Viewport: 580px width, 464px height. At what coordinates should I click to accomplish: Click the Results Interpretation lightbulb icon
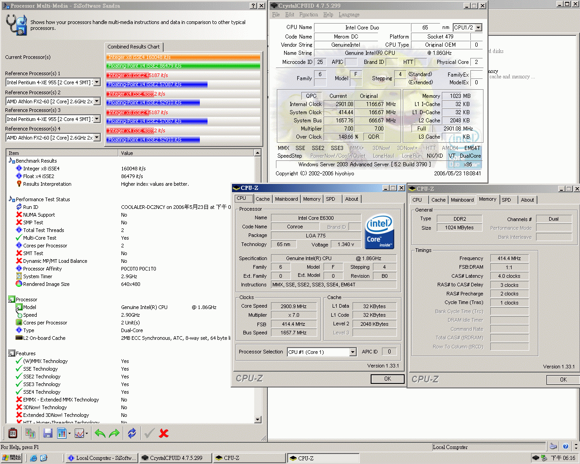19,184
